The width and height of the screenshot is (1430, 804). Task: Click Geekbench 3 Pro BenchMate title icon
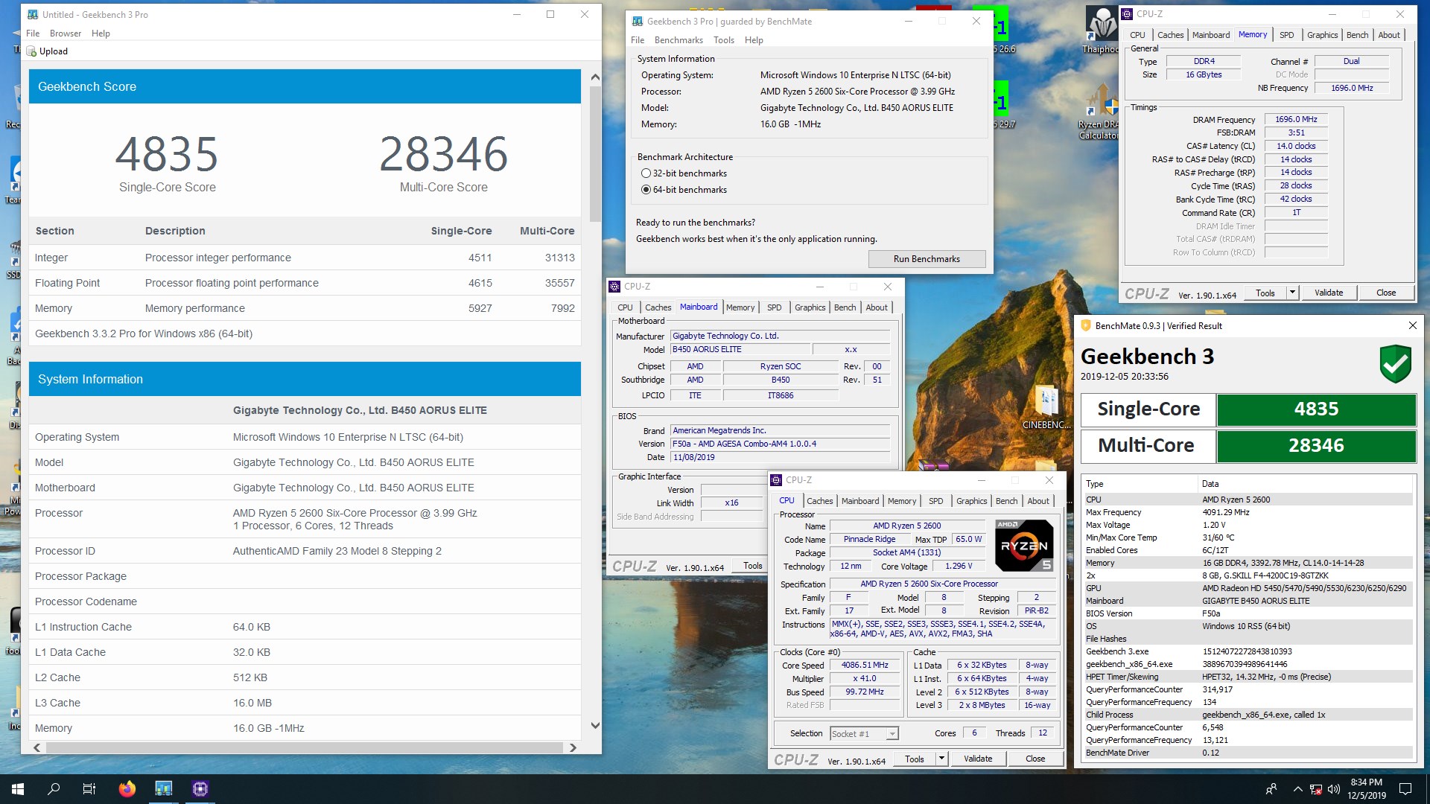click(638, 22)
